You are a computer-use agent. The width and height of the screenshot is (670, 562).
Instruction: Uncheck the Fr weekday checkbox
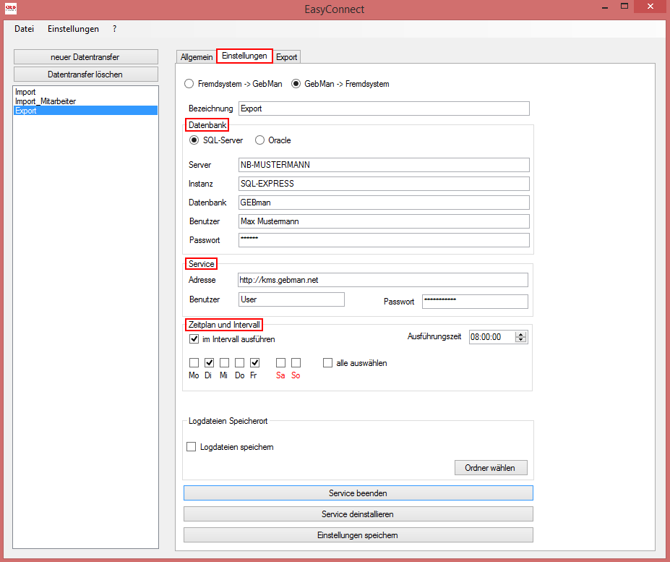coord(254,362)
